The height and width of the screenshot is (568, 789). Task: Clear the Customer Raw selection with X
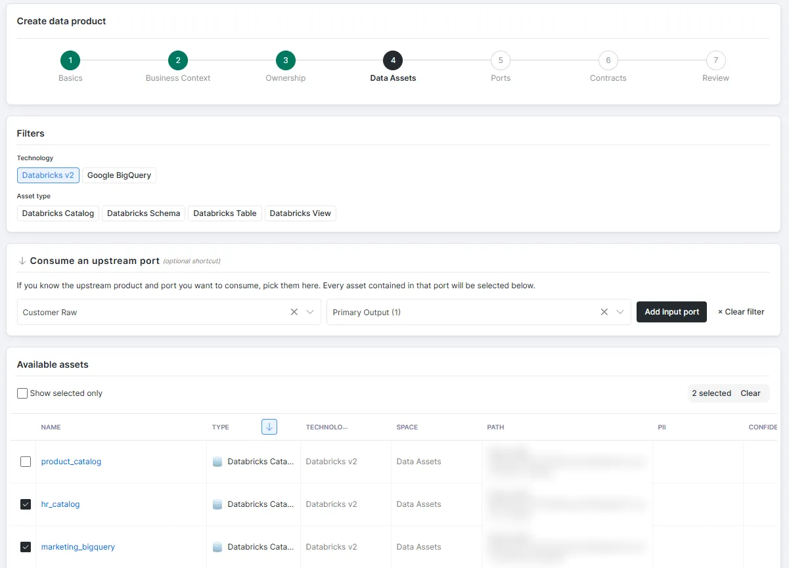click(294, 312)
